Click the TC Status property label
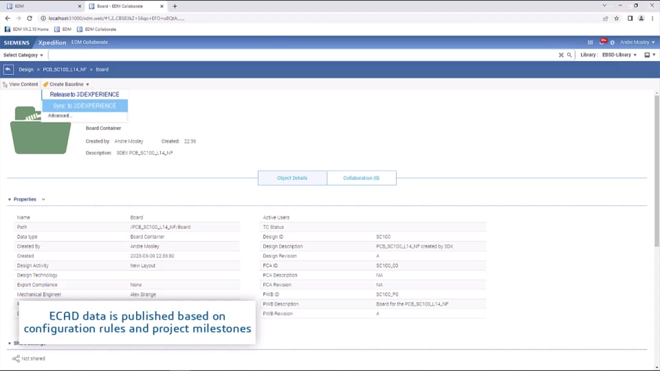 pos(273,227)
